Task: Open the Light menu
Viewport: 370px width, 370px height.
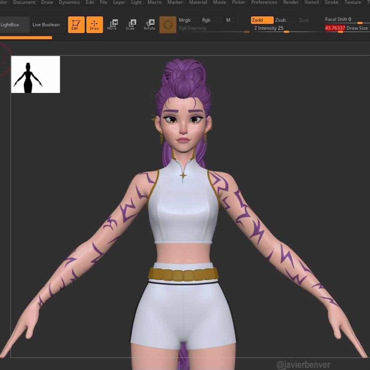Action: [136, 2]
